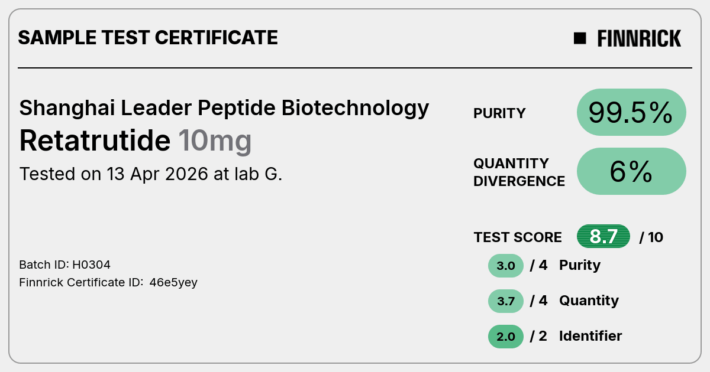Click the PURITY label beside the percentage
The image size is (710, 372).
(x=499, y=113)
